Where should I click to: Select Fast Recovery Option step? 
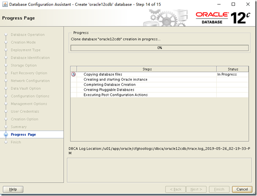29,73
